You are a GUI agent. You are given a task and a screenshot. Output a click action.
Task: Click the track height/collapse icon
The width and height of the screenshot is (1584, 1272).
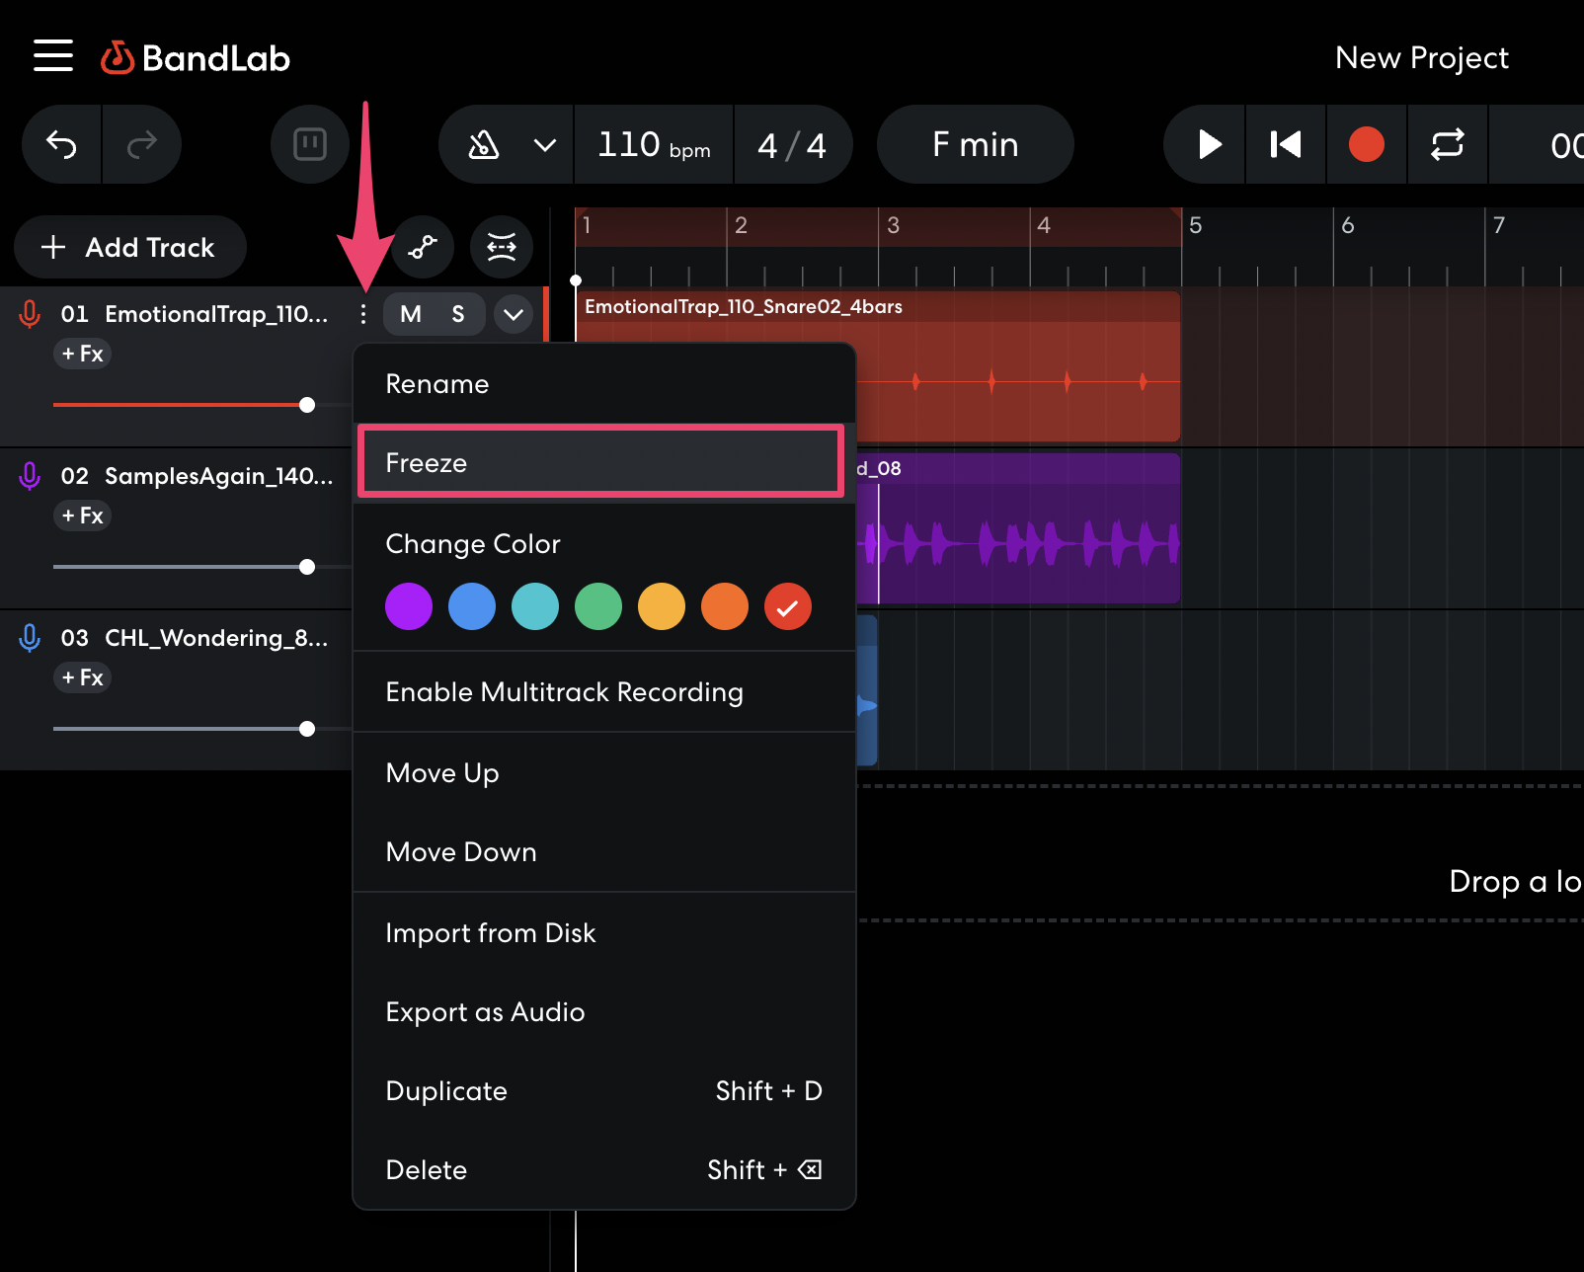coord(502,247)
